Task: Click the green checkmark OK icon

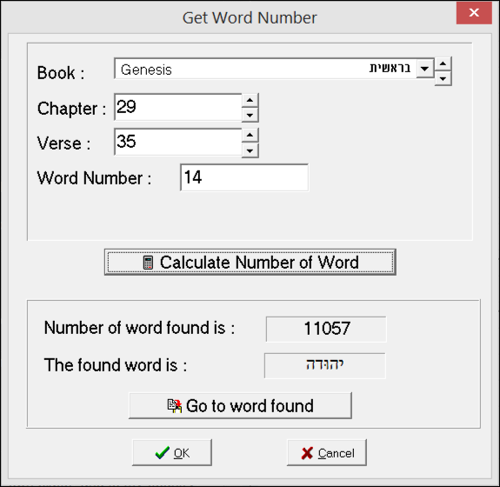Action: pos(163,452)
